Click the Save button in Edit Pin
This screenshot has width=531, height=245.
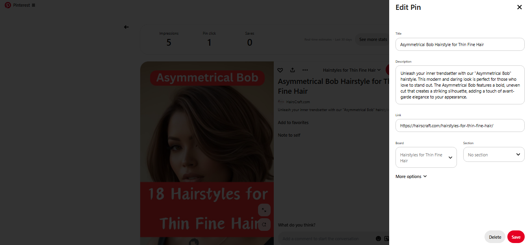(x=516, y=237)
